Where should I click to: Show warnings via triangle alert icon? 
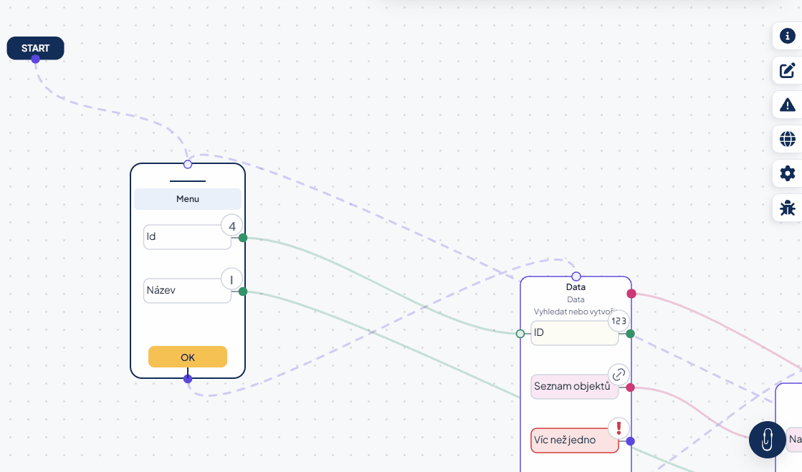[x=787, y=105]
